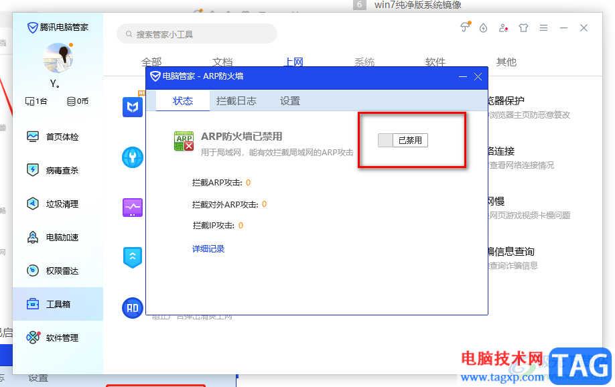This screenshot has width=615, height=387.
Task: Open 首页体检 in the sidebar
Action: [x=58, y=137]
